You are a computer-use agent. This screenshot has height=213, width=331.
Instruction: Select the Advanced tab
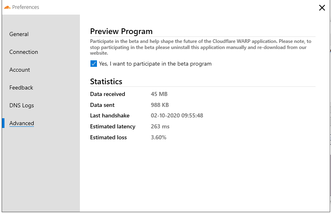pyautogui.click(x=21, y=123)
